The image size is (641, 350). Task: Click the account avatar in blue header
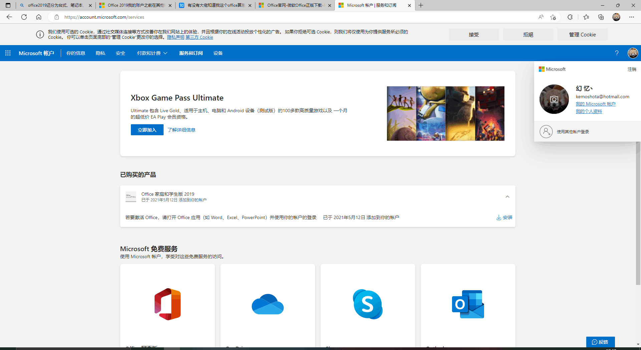tap(633, 53)
